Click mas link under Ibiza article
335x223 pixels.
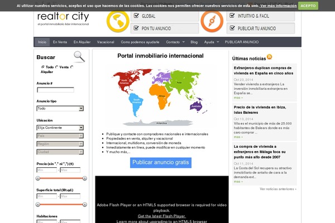[238, 137]
